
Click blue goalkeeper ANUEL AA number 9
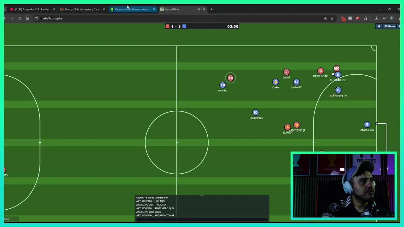pos(367,125)
